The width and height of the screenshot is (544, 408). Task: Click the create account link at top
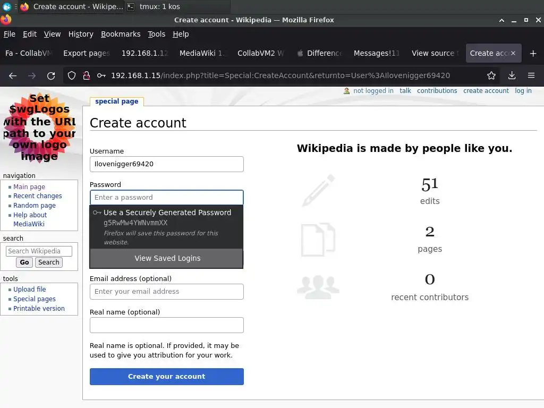(x=486, y=91)
